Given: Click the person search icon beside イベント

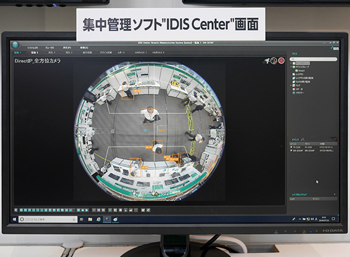Looking at the screenshot, I should pyautogui.click(x=302, y=139).
